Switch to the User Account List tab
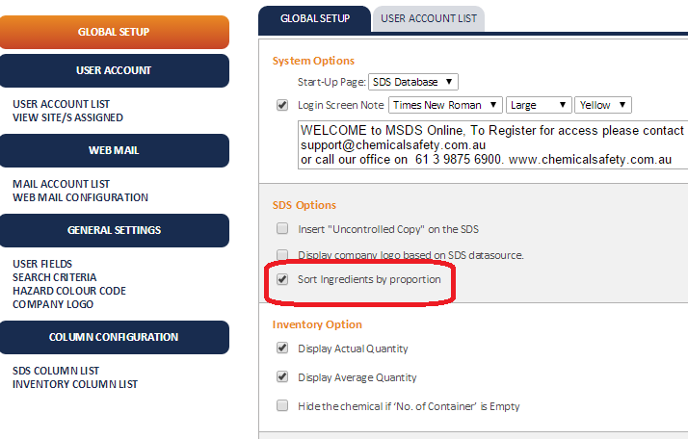 429,19
